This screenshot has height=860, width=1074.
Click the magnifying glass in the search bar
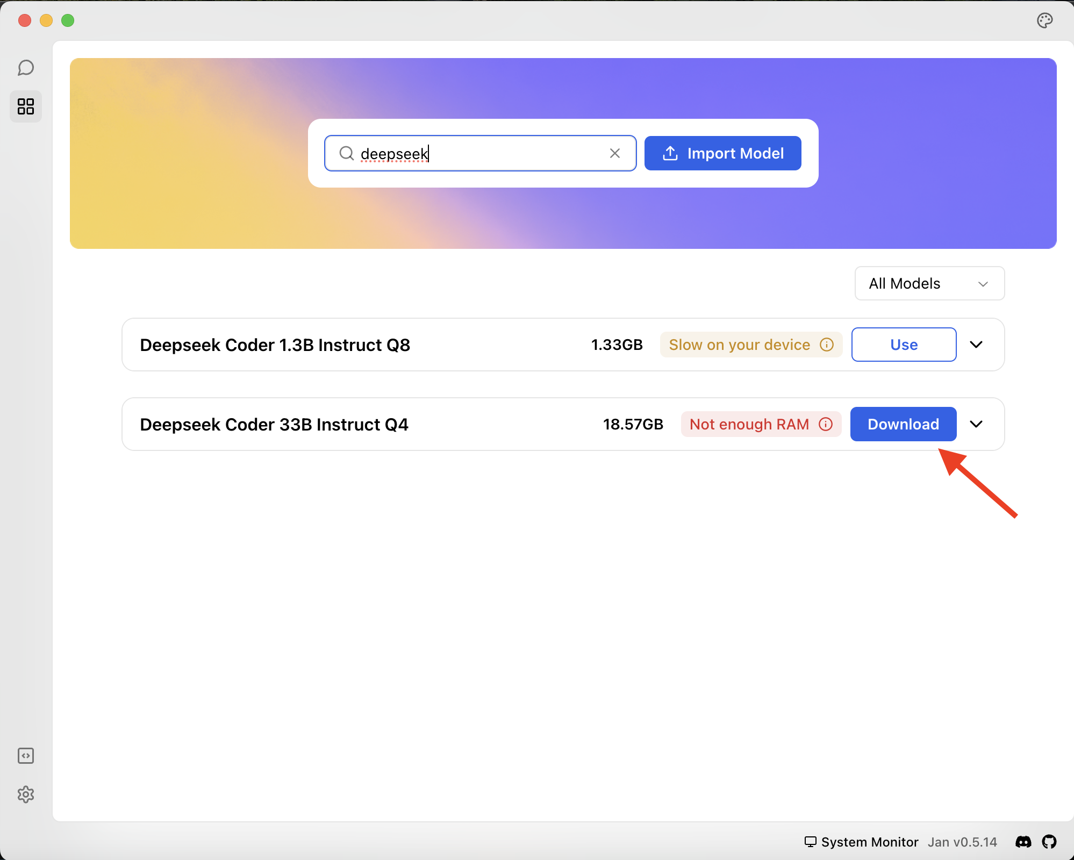point(346,153)
